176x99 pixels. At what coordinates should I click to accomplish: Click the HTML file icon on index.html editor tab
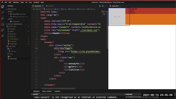pyautogui.click(x=33, y=6)
